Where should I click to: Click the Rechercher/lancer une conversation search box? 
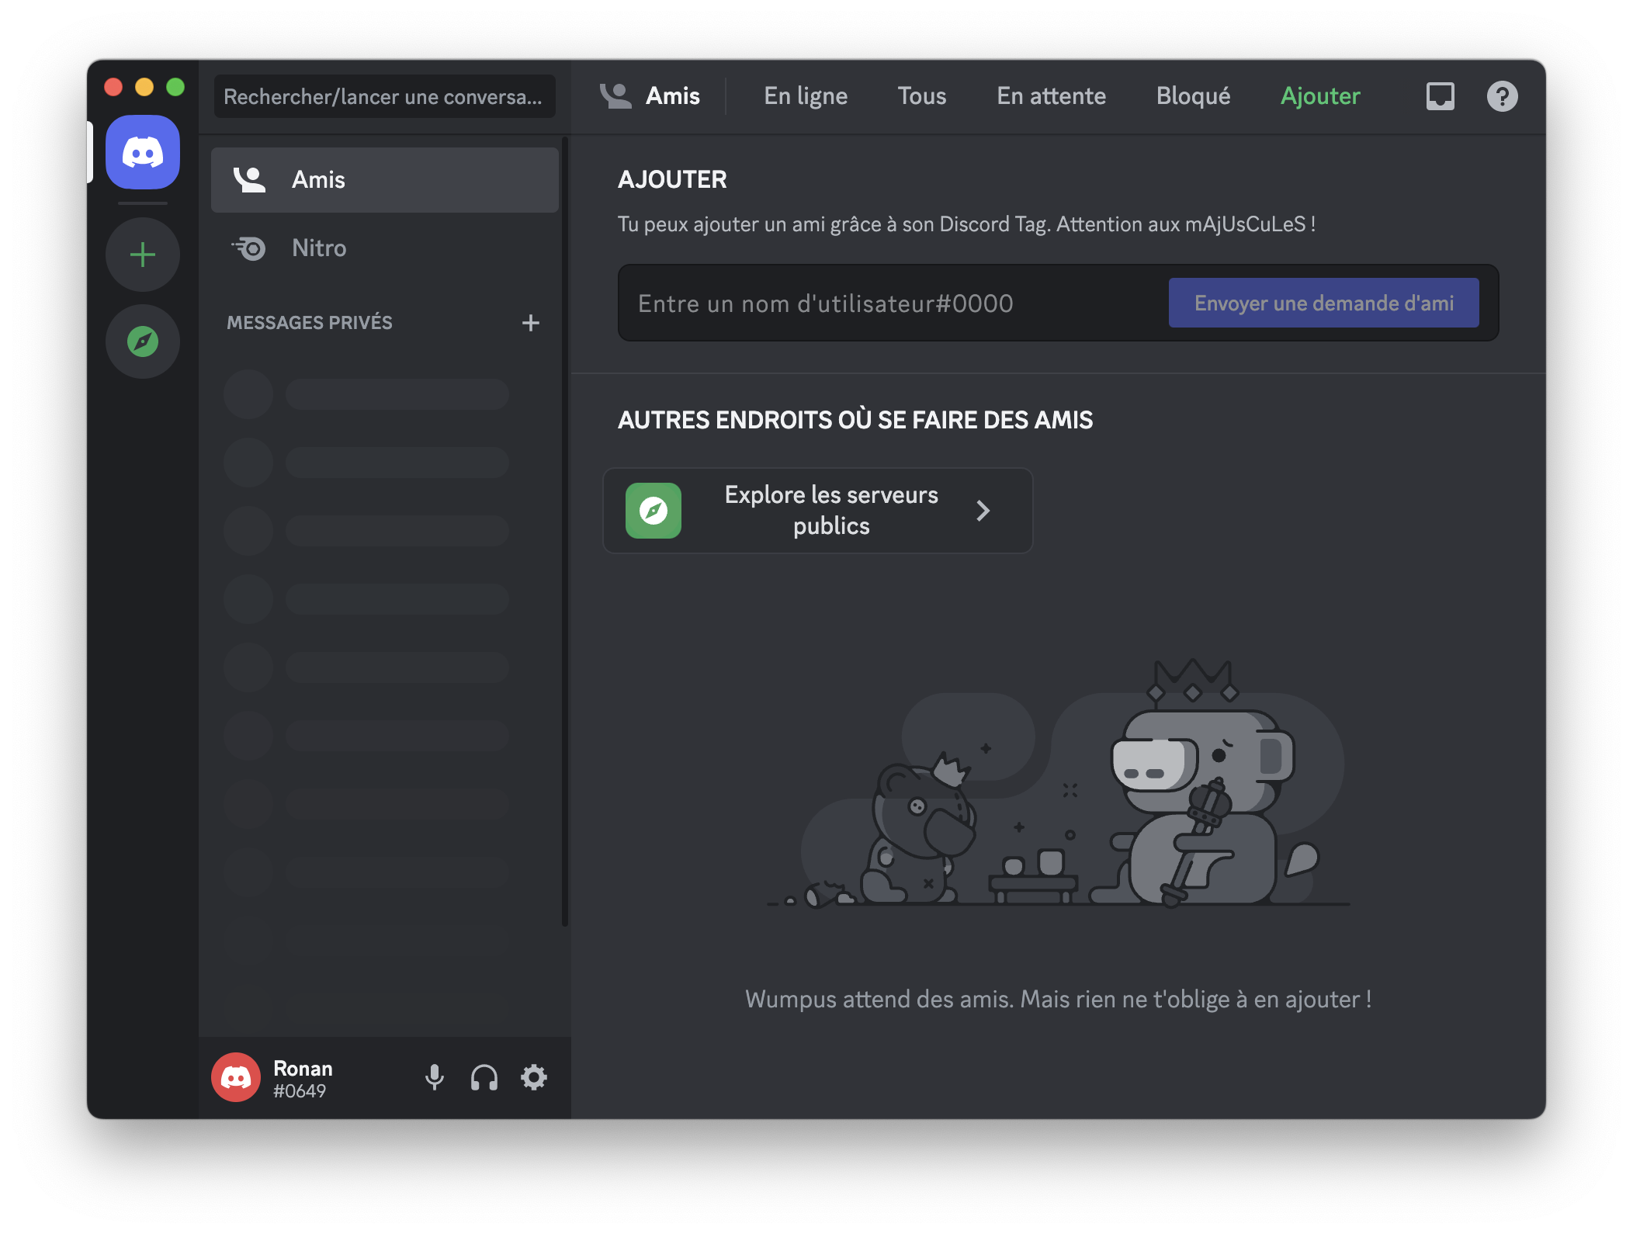(x=385, y=96)
